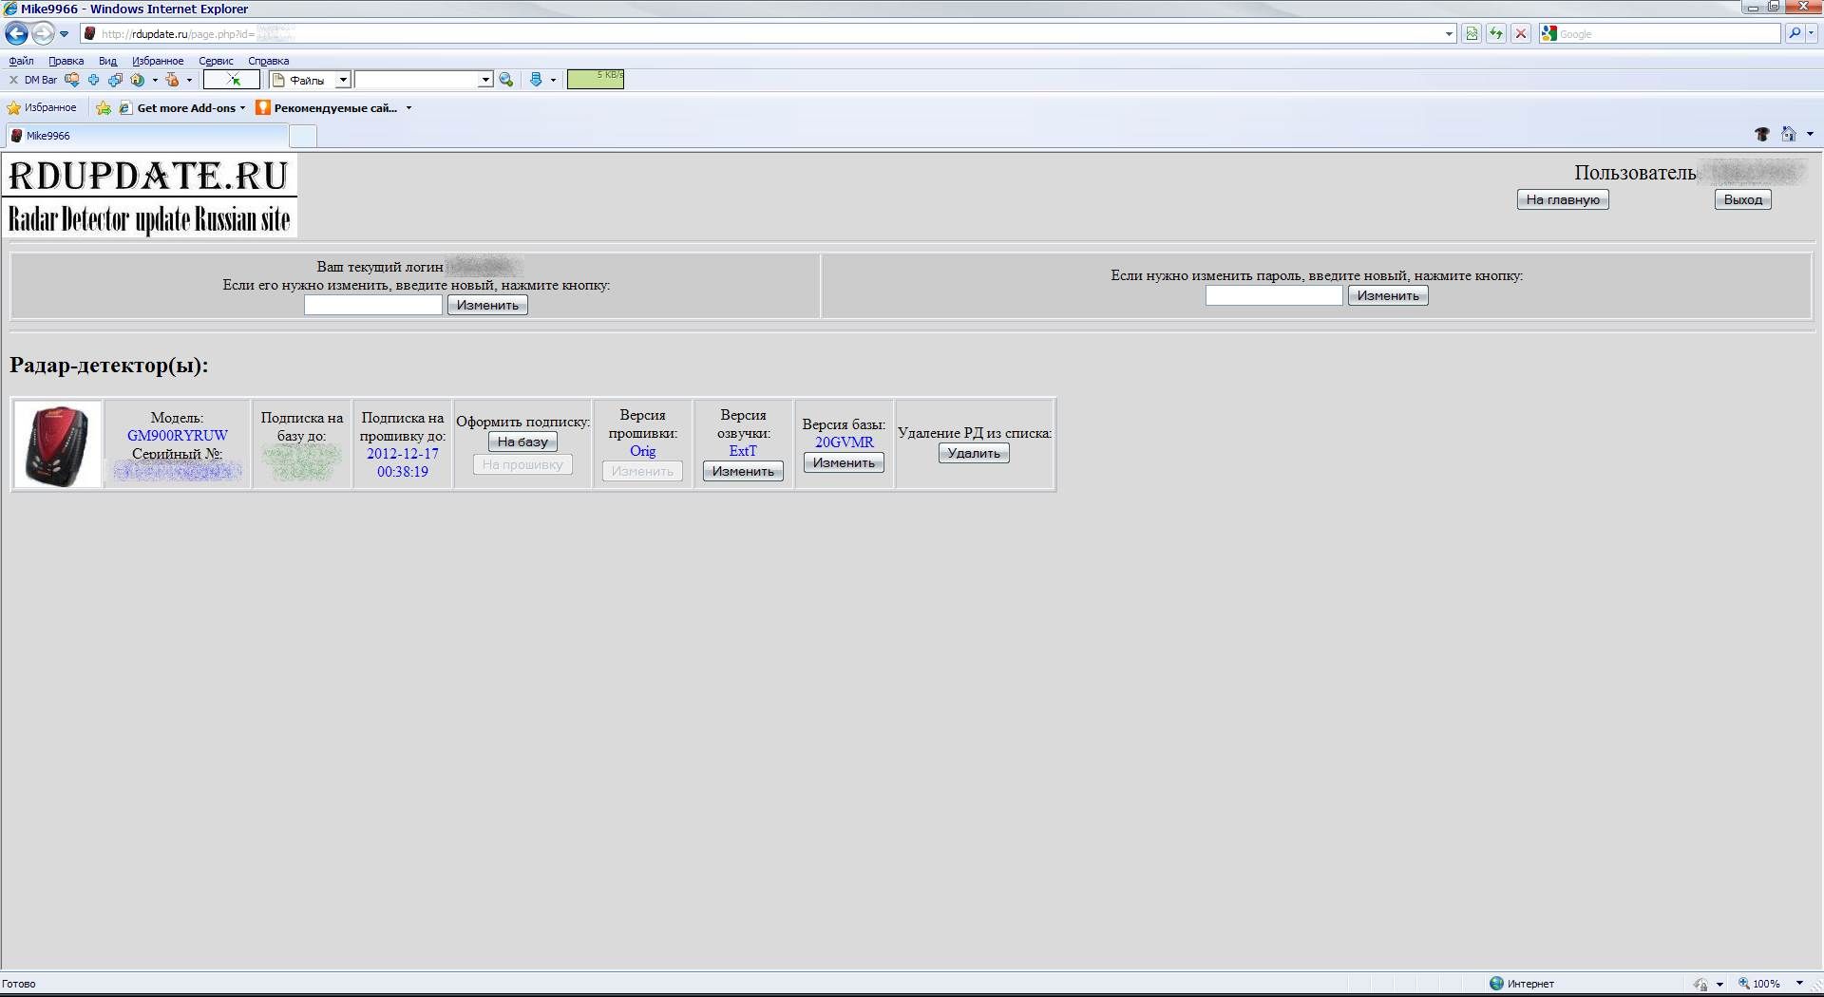Click the radar detector thumbnail image
The image size is (1824, 997).
click(x=58, y=444)
